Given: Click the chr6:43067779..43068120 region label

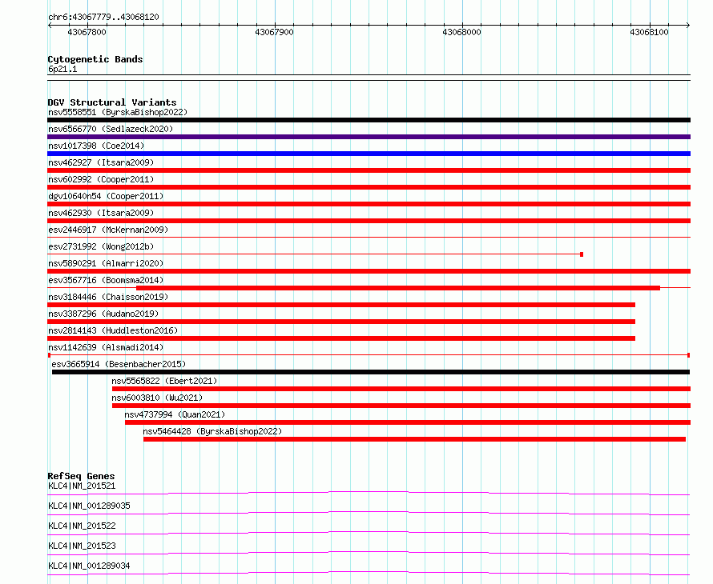Looking at the screenshot, I should [x=103, y=18].
